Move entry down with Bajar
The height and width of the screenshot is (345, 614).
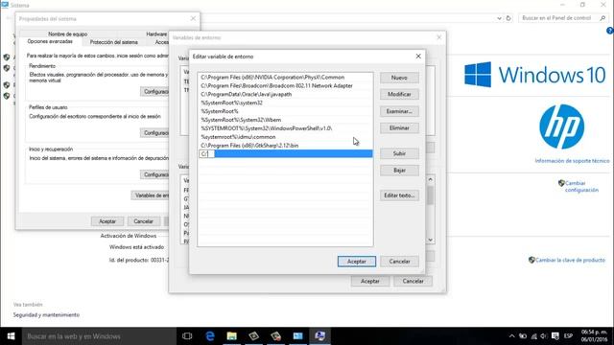399,171
